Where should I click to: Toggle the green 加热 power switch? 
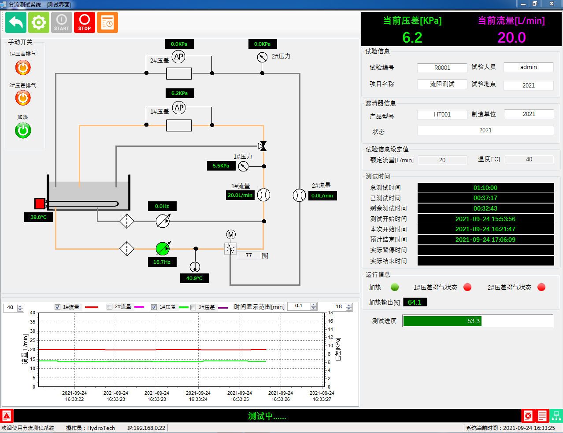click(23, 131)
